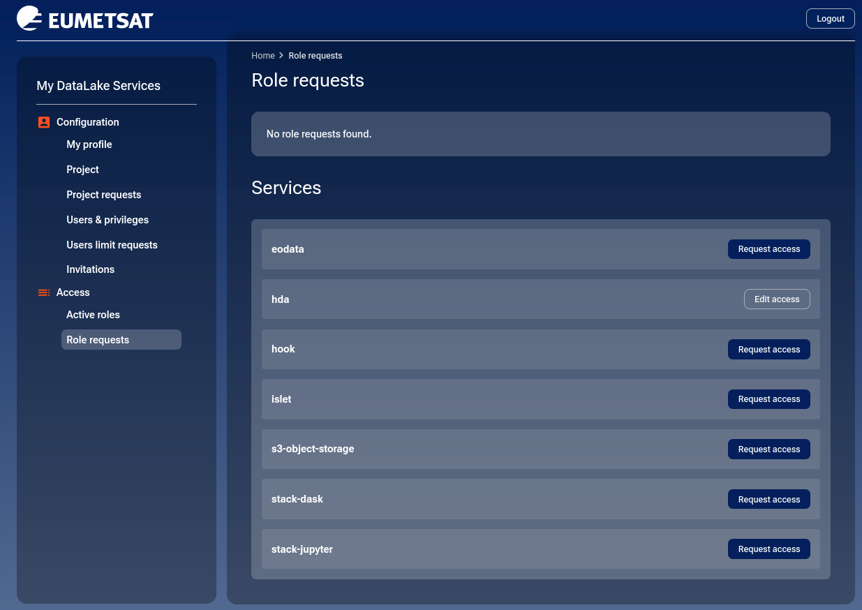The height and width of the screenshot is (610, 862).
Task: Request access for eodata service
Action: 769,249
